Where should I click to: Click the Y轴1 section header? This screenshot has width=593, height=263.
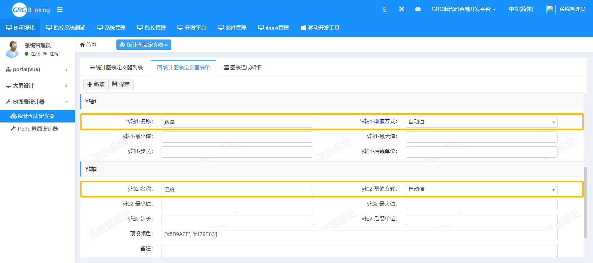point(332,101)
